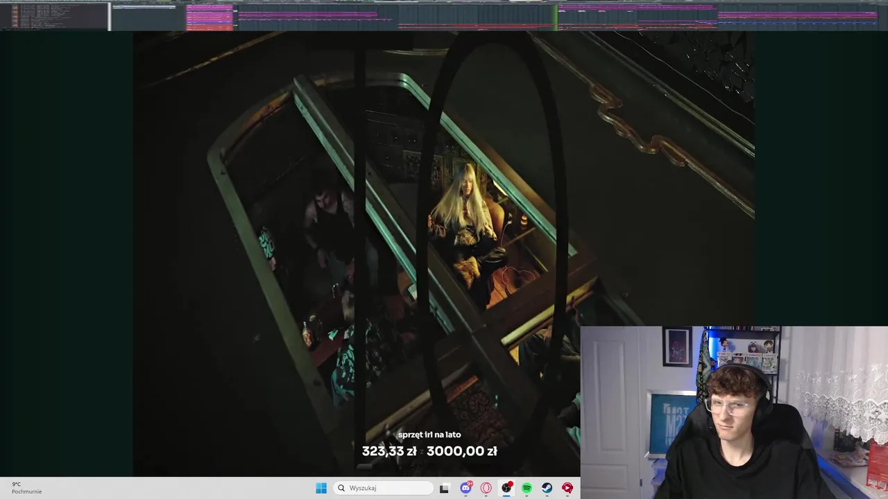Open Task View from the taskbar
This screenshot has width=888, height=499.
tap(444, 488)
